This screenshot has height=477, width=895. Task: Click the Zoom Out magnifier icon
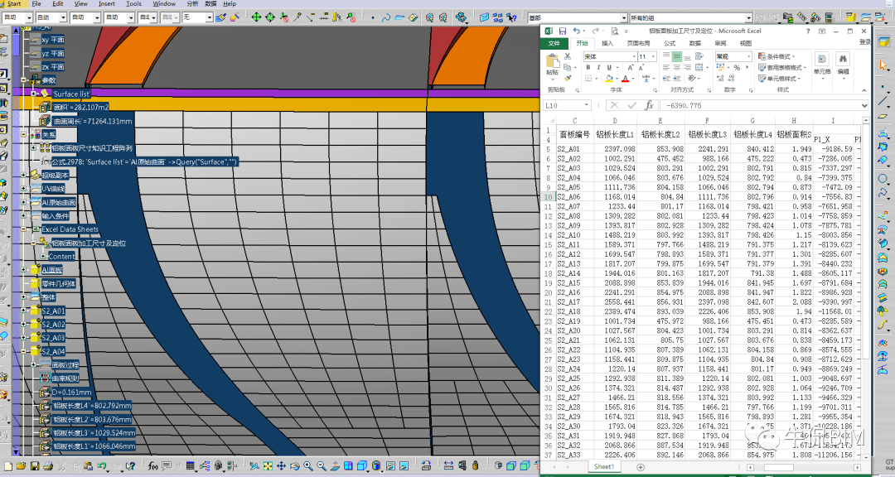(322, 466)
